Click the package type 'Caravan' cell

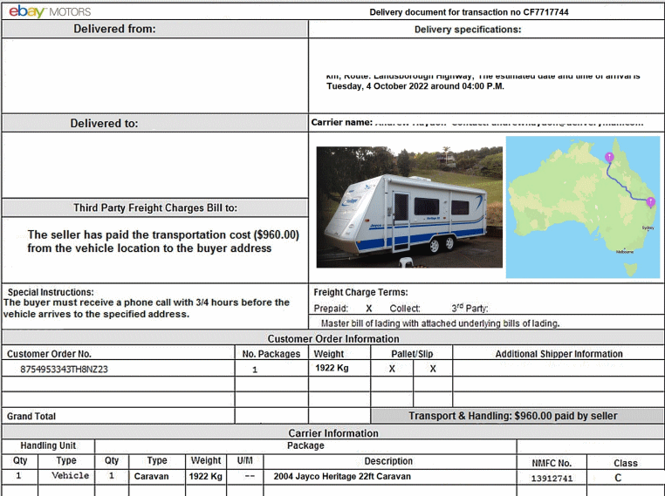(x=151, y=476)
